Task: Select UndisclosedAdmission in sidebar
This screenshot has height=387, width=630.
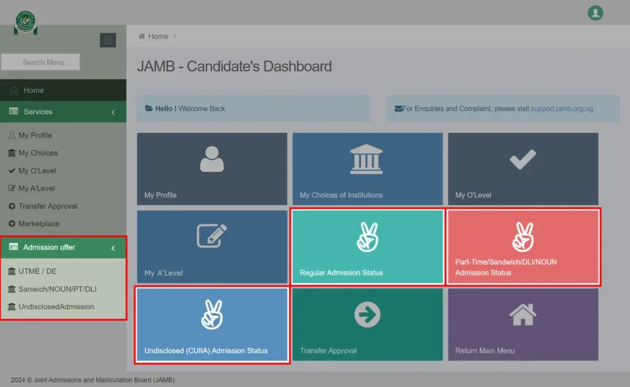Action: [x=56, y=306]
